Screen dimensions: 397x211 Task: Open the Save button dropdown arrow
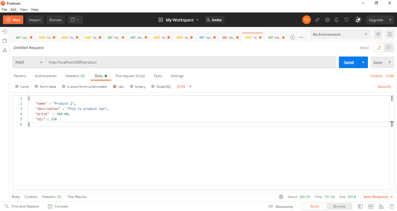389,62
